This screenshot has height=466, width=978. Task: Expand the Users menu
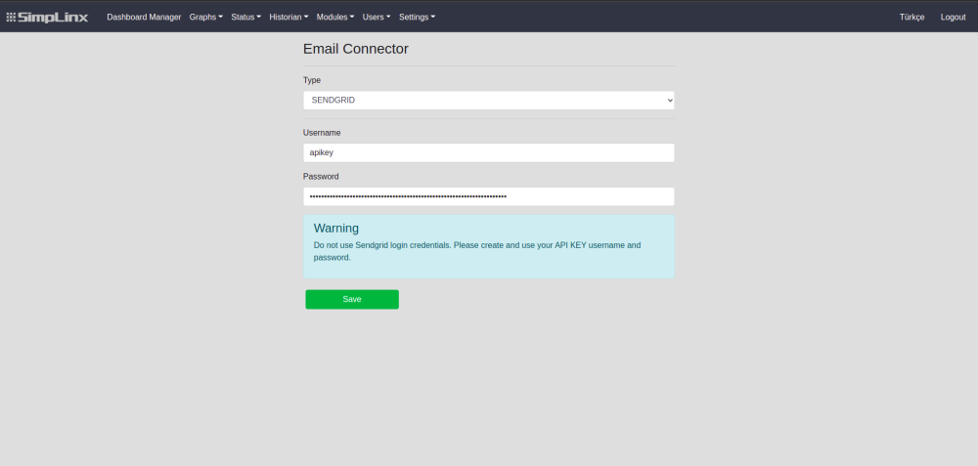coord(376,17)
